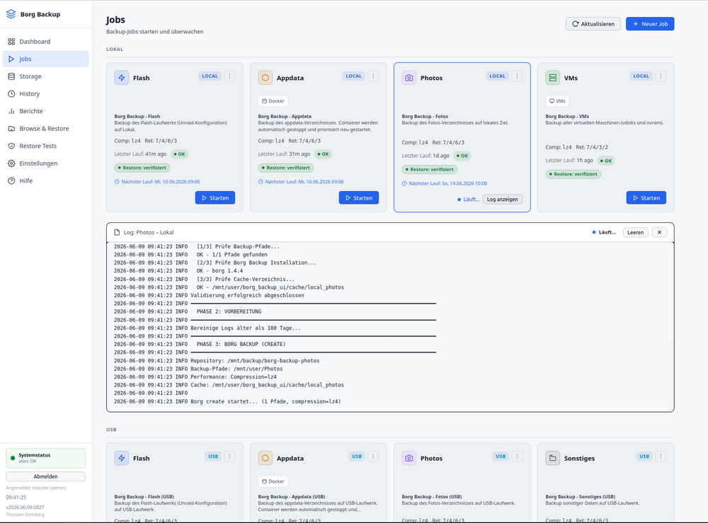Open three-dot menu on local VMs card
Image resolution: width=708 pixels, height=523 pixels.
661,76
